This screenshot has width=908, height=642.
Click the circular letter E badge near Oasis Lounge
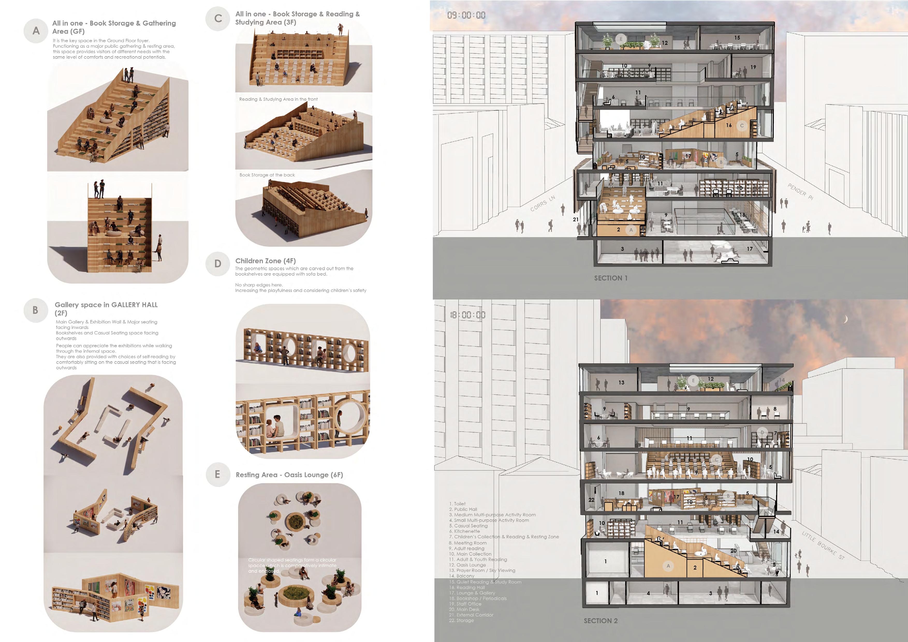click(x=218, y=474)
